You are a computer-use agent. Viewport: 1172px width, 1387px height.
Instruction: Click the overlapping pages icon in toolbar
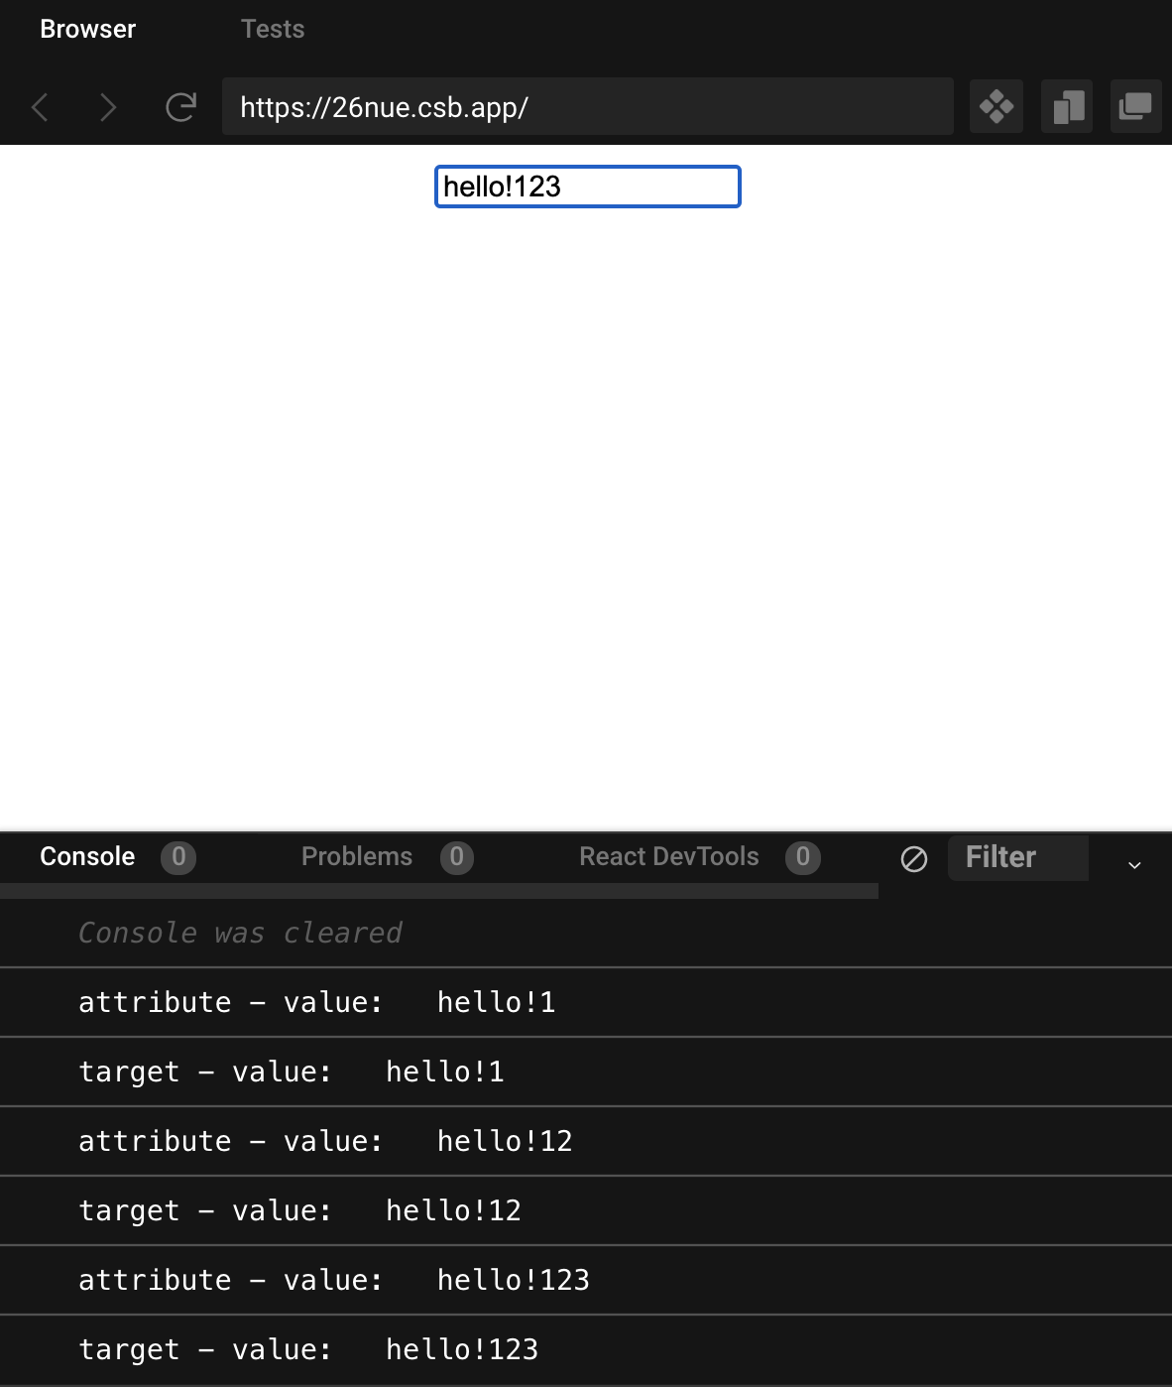tap(1067, 106)
